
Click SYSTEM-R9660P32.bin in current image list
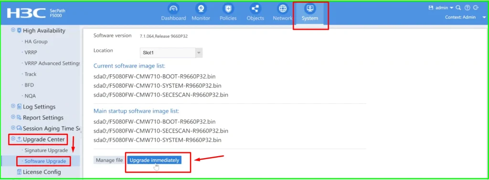(x=158, y=86)
